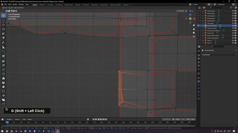The width and height of the screenshot is (238, 133).
Task: Select the Add Cube tool
Action: 3,52
